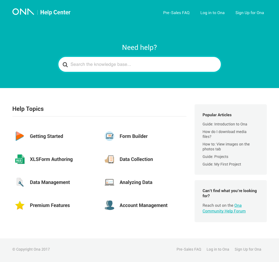View the Premium Features topic

50,205
